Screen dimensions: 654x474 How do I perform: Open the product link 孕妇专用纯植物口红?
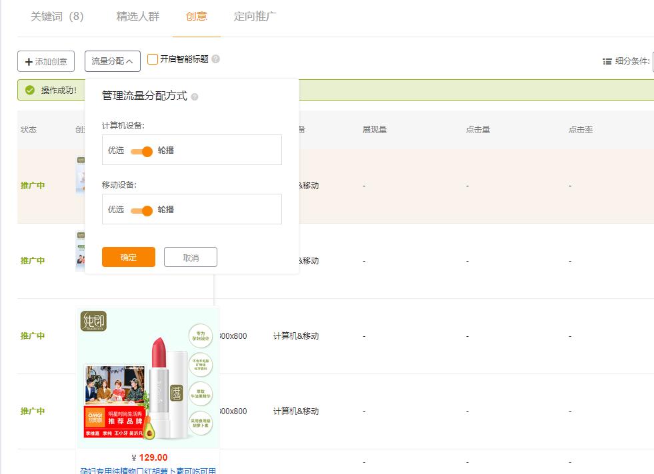[148, 470]
